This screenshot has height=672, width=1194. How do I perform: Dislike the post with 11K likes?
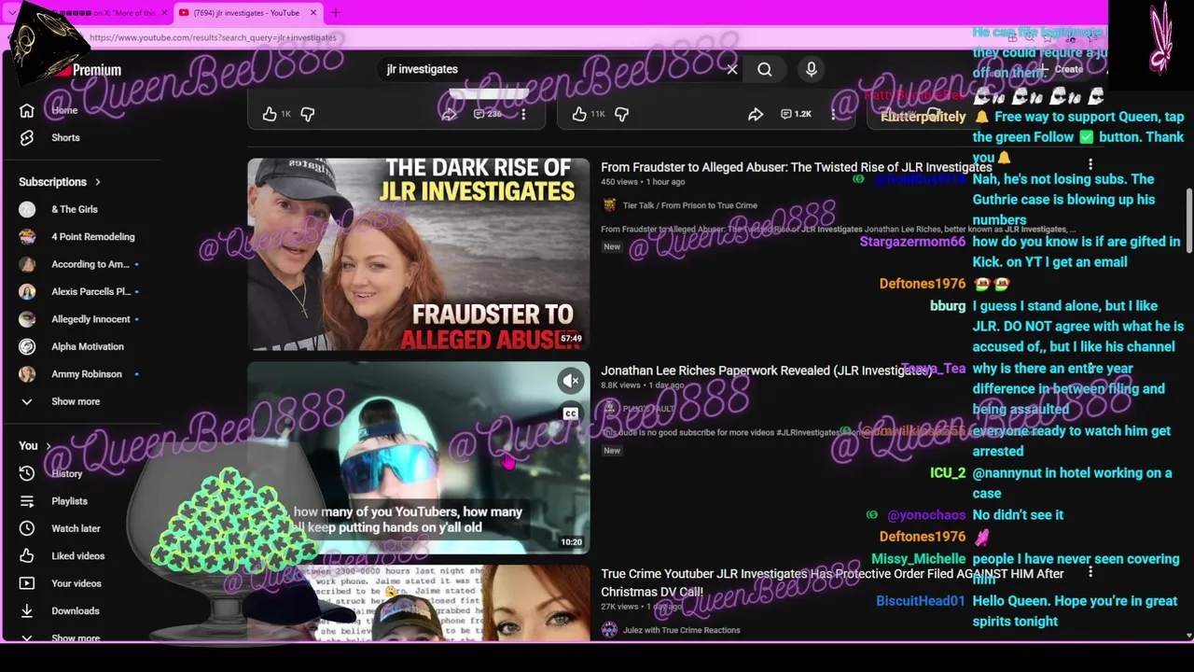click(x=621, y=114)
